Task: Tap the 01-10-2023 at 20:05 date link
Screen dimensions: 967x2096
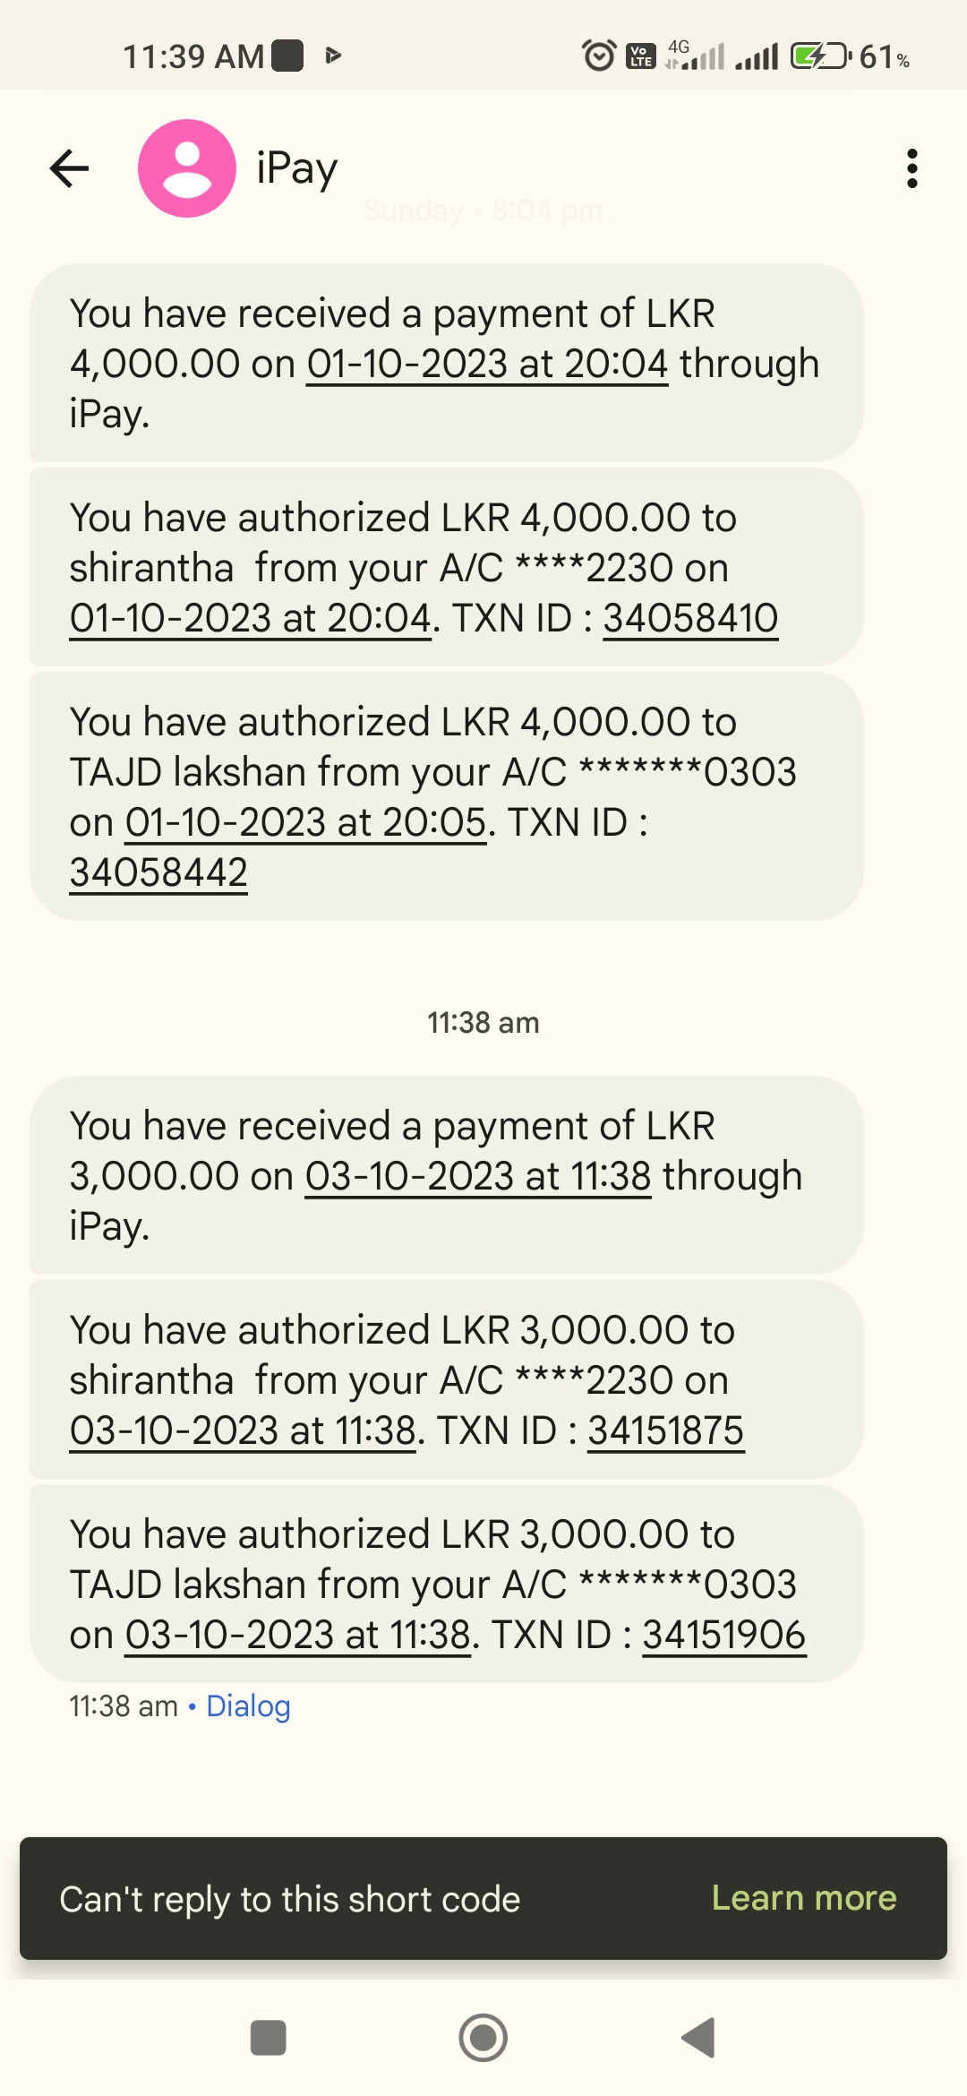Action: click(x=304, y=822)
